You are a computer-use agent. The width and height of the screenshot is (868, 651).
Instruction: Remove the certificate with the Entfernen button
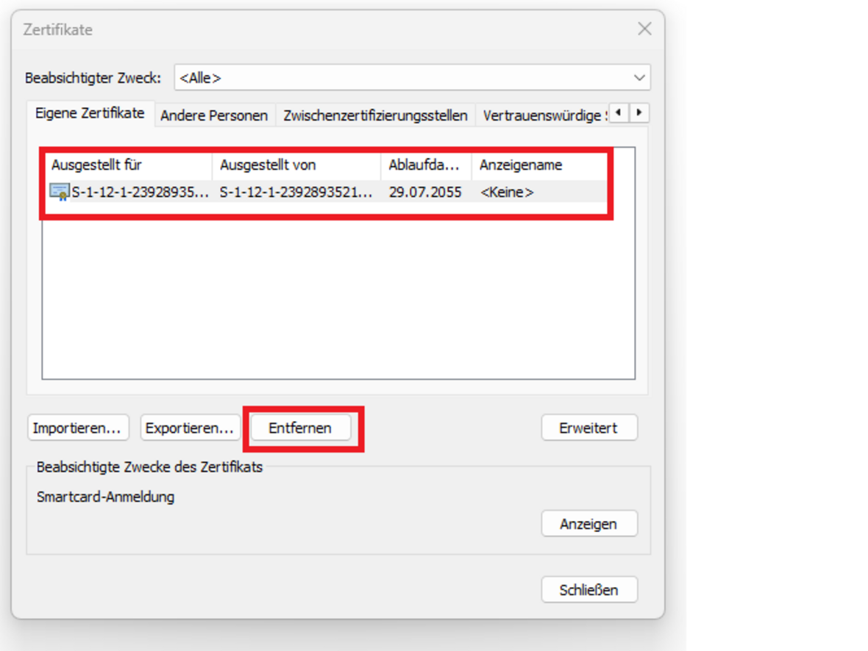click(300, 428)
